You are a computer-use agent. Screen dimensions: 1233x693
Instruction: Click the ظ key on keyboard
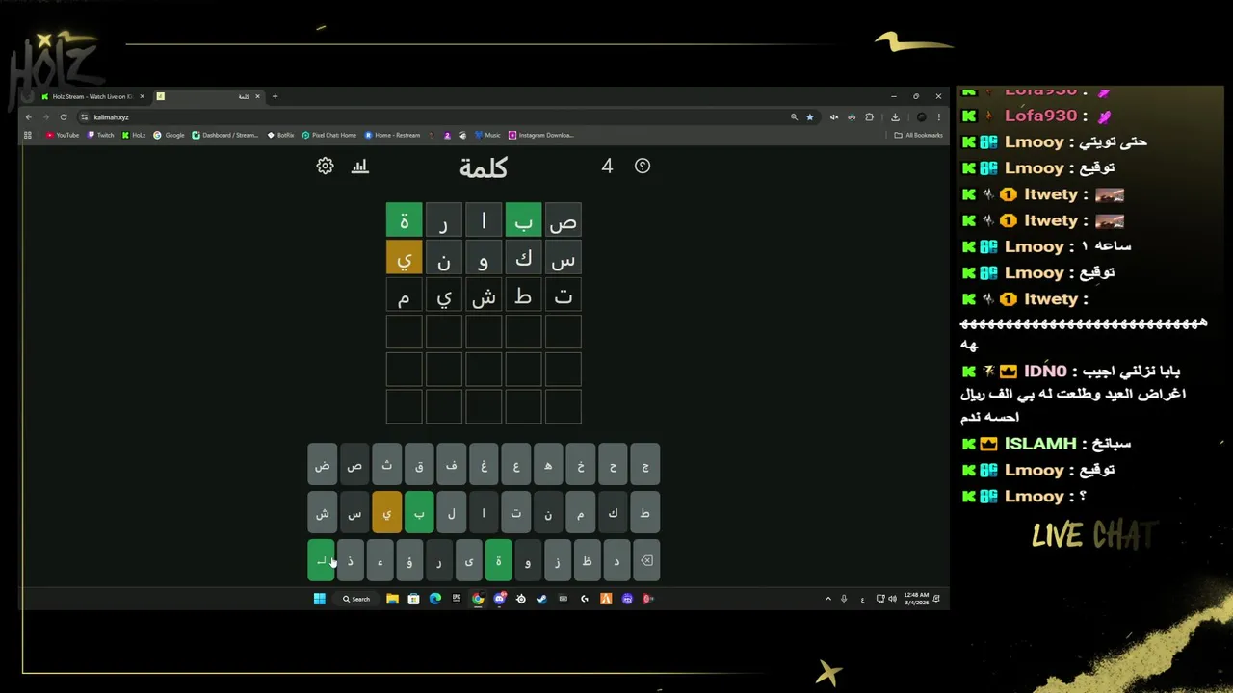pyautogui.click(x=587, y=561)
